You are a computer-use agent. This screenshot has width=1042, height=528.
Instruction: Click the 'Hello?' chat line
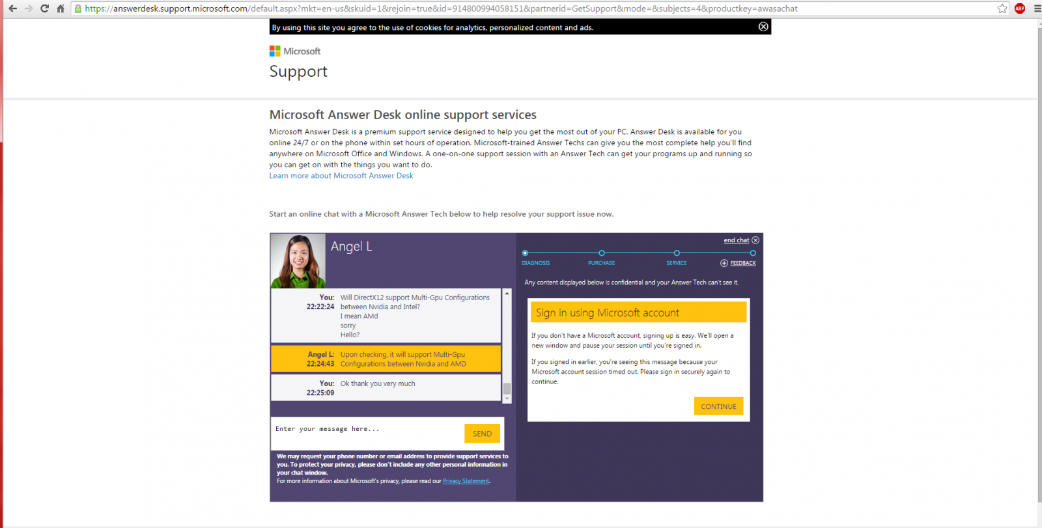(350, 335)
